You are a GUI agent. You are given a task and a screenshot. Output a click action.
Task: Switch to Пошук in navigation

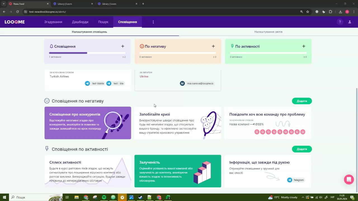click(103, 22)
